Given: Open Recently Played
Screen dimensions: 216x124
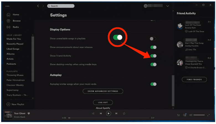Looking at the screenshot, I should point(15,44).
